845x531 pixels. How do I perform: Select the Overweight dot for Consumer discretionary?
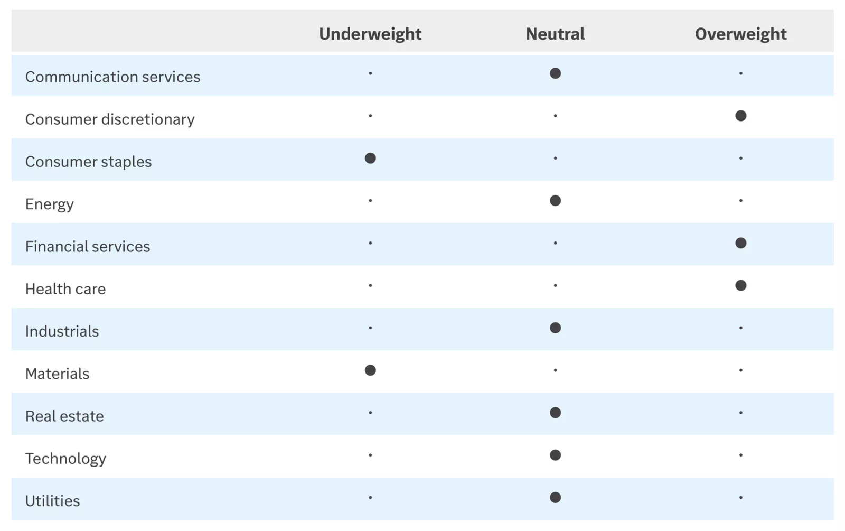740,116
